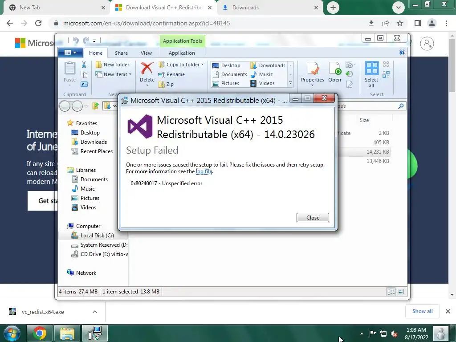This screenshot has height=342, width=456.
Task: Show hidden system tray icons
Action: (362, 334)
